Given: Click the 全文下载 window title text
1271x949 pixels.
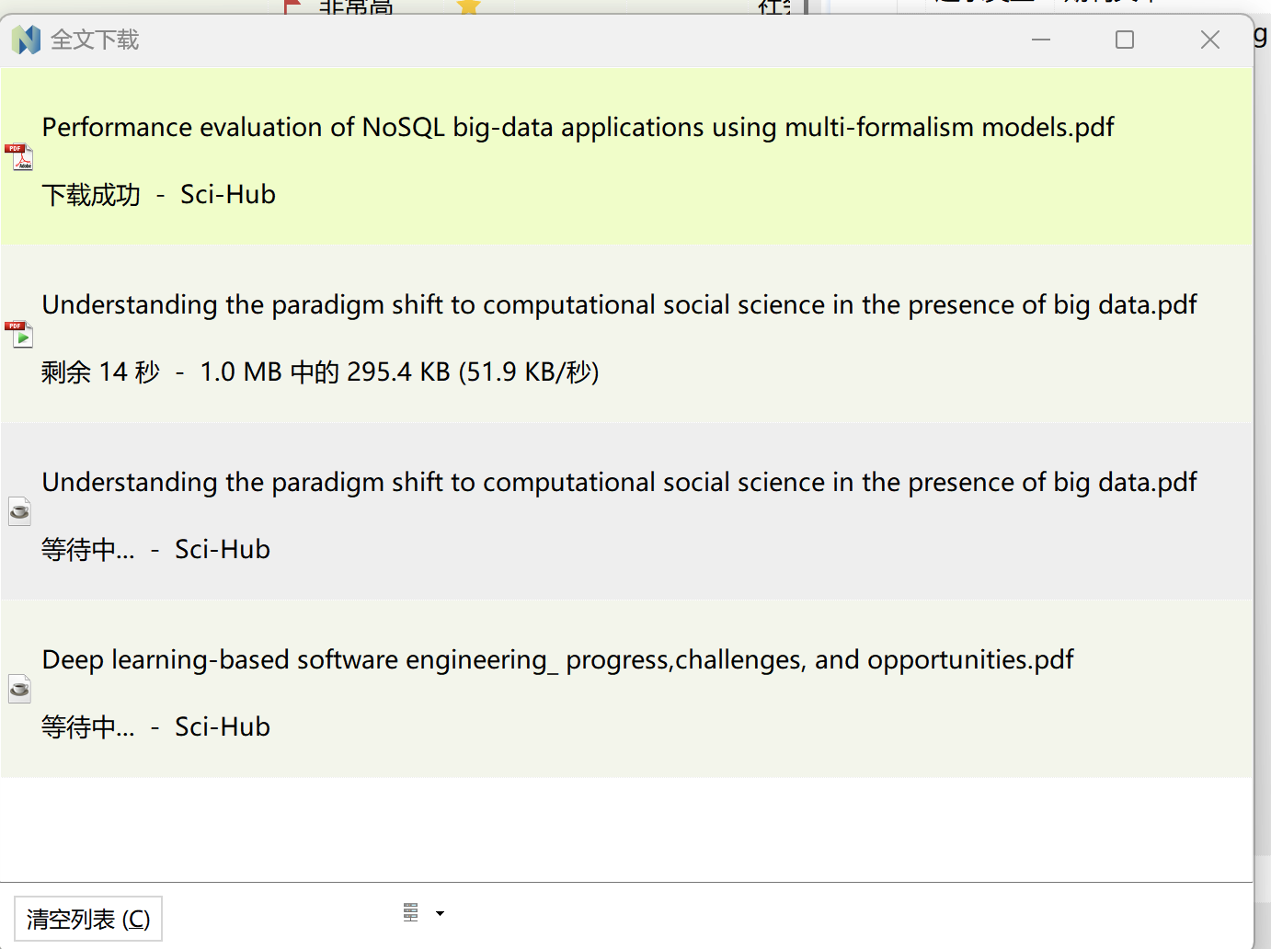Looking at the screenshot, I should [95, 40].
